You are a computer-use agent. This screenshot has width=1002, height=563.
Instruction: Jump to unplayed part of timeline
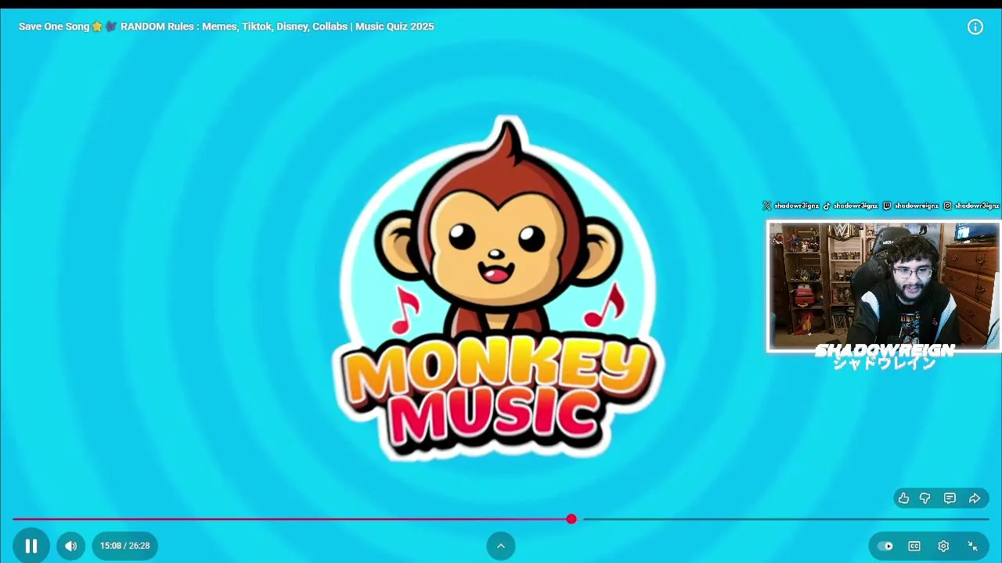point(785,519)
